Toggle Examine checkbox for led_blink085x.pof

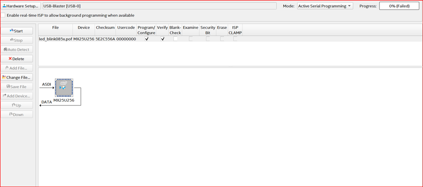click(x=191, y=39)
